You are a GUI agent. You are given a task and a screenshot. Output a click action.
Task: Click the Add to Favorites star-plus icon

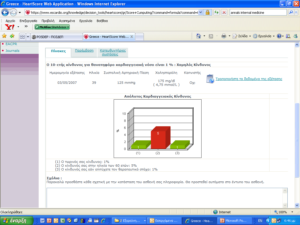coord(12,36)
